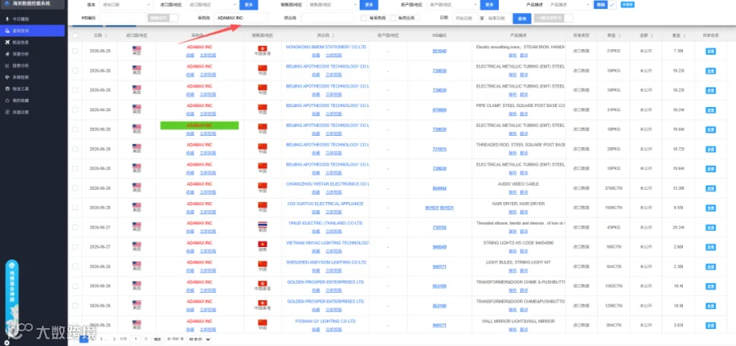This screenshot has height=346, width=736.
Task: Click the empty supplier input field
Action: [327, 18]
